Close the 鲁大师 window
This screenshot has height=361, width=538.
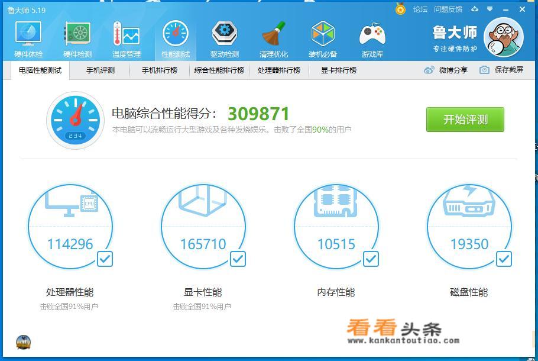[522, 9]
